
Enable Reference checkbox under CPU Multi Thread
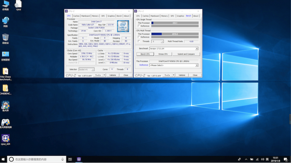[x=139, y=37]
